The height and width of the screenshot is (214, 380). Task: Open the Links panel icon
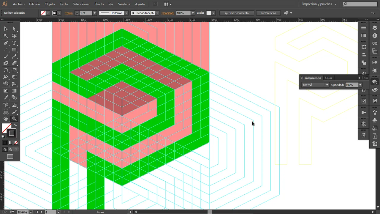point(375,43)
